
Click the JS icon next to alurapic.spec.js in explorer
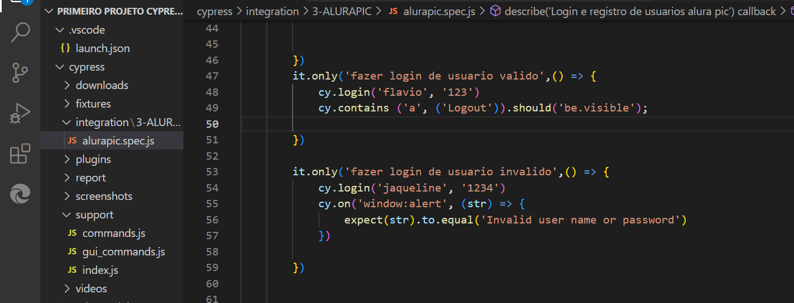[72, 141]
